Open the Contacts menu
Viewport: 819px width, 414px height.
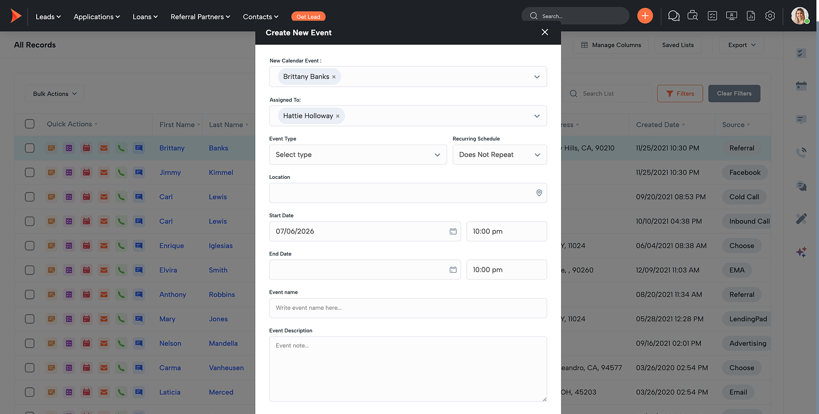point(260,16)
